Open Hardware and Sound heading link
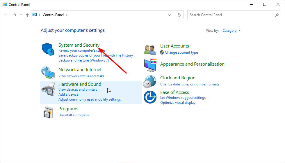The image size is (285, 163). [80, 84]
